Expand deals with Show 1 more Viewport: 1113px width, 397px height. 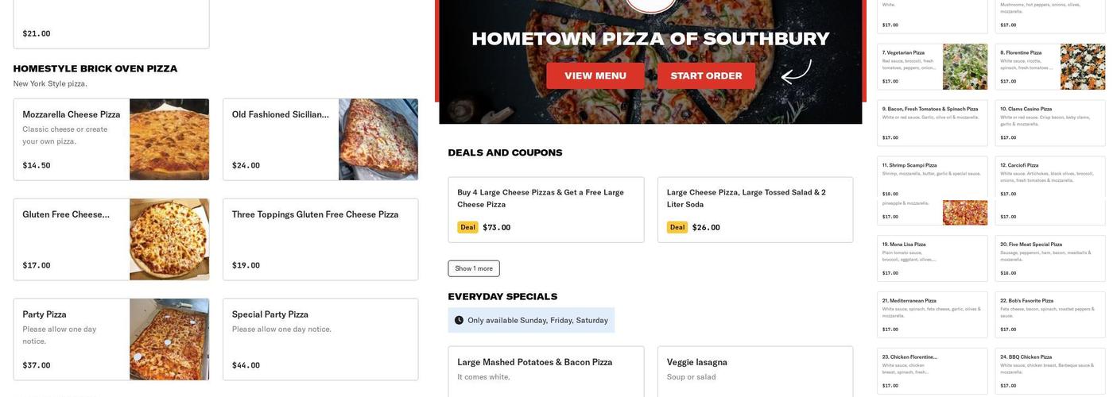pos(474,269)
